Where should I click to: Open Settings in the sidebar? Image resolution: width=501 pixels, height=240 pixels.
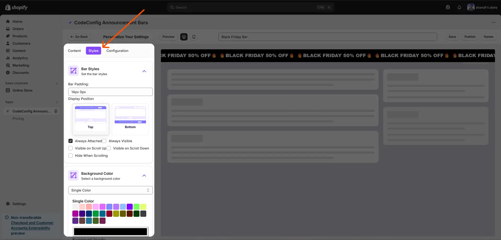(x=19, y=204)
